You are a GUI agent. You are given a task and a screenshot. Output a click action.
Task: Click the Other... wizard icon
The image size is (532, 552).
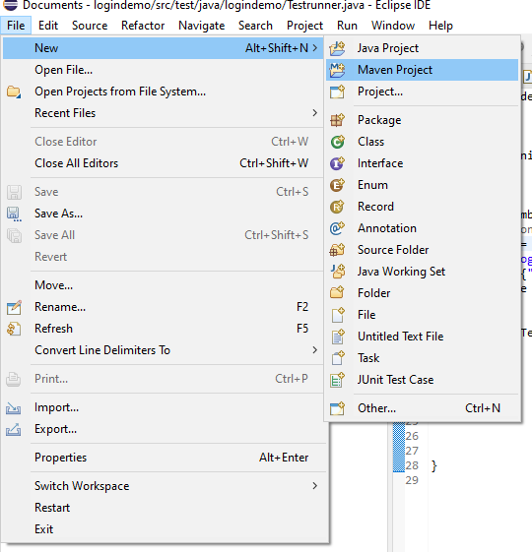point(337,408)
